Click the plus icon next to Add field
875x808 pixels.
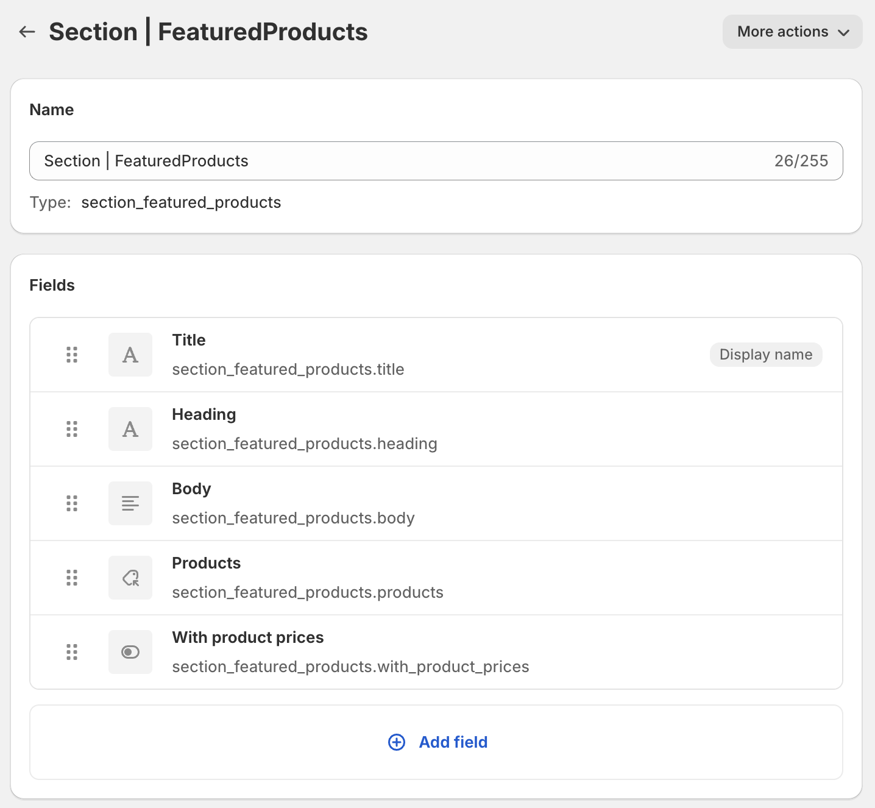397,742
